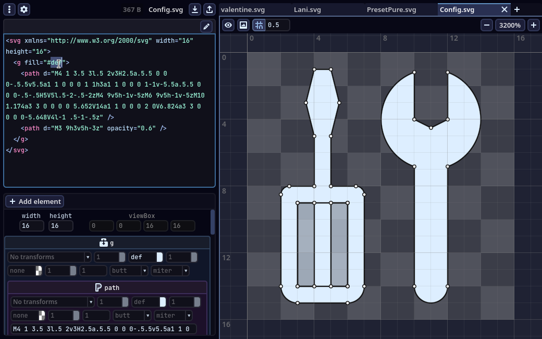
Task: Click the snap size 0.5 field
Action: pyautogui.click(x=278, y=25)
